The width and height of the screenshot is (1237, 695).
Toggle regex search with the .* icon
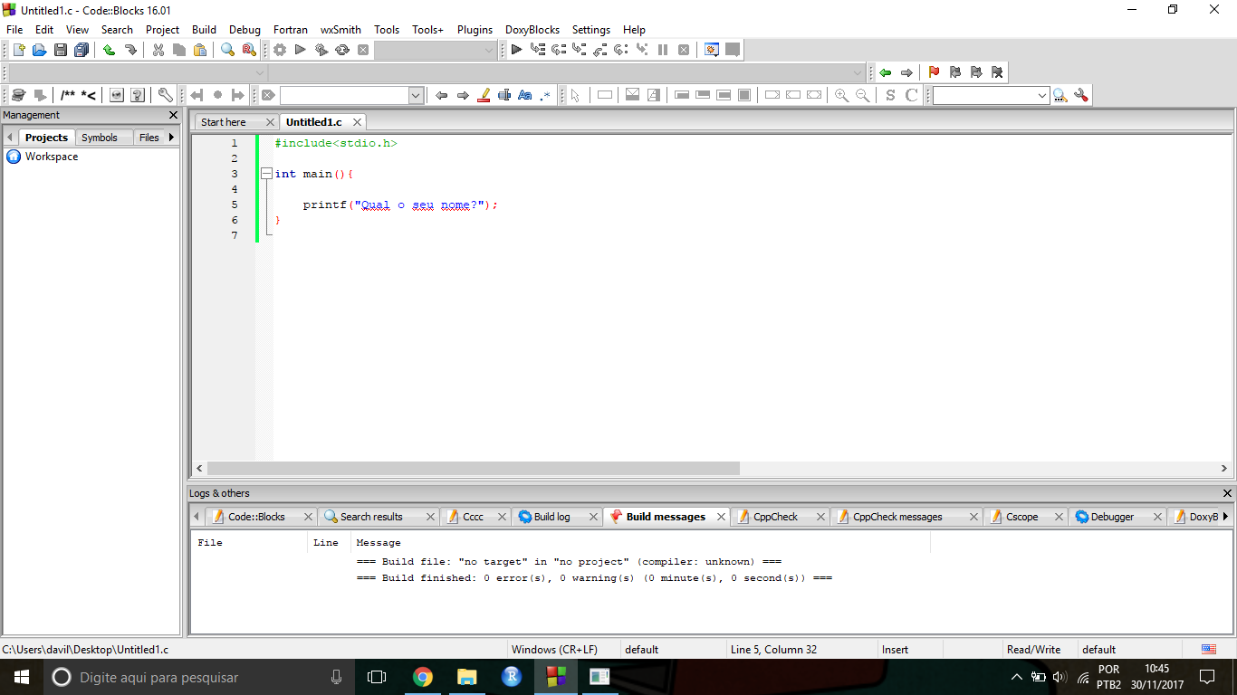coord(545,95)
